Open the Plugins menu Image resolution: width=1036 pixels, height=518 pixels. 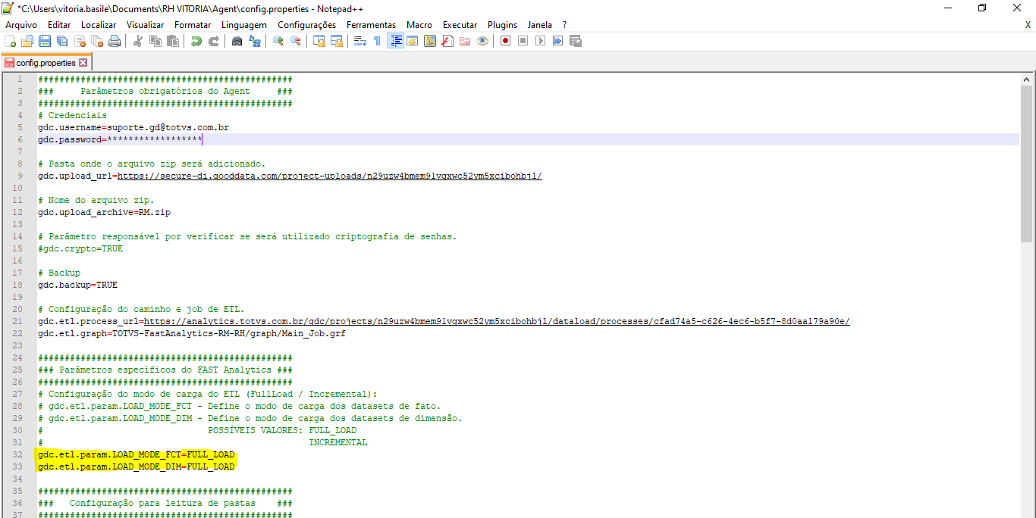tap(502, 25)
